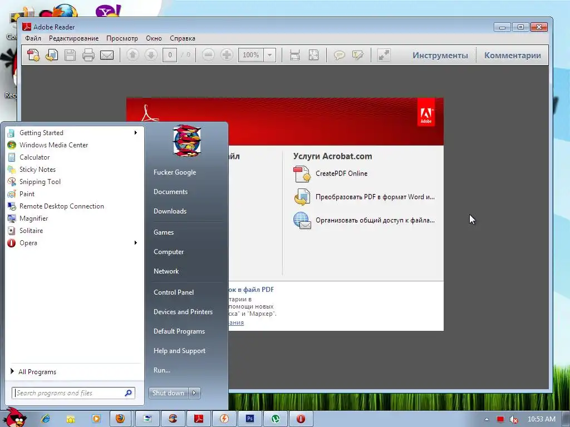This screenshot has height=427, width=570.
Task: Open Calculator from the Start menu
Action: [75, 157]
